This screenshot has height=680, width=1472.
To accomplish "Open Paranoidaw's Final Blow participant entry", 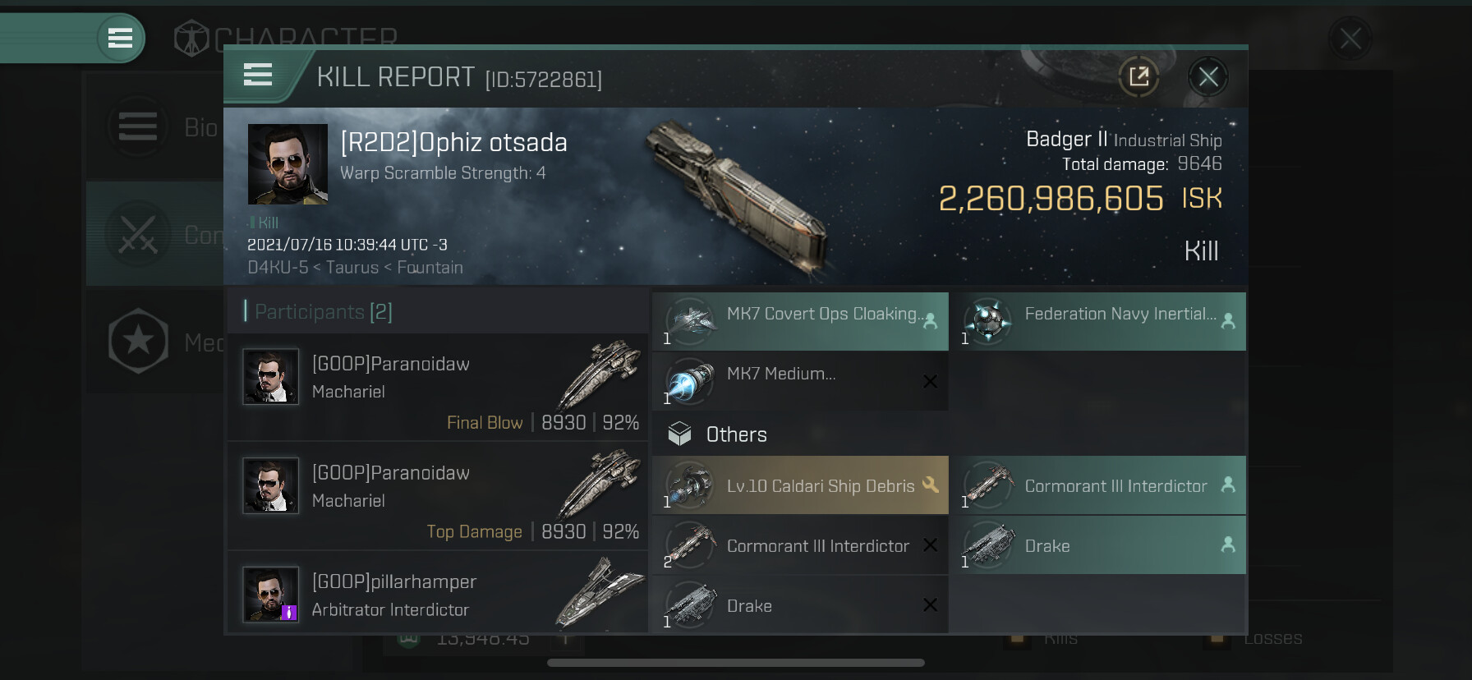I will pyautogui.click(x=437, y=386).
